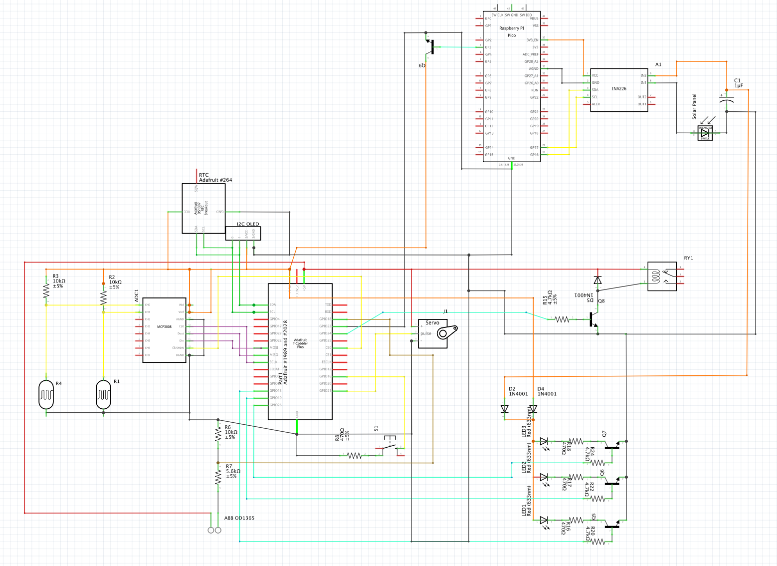
Task: Click the 'GPIO21' pin label on T-Cobbler
Action: tap(325, 391)
